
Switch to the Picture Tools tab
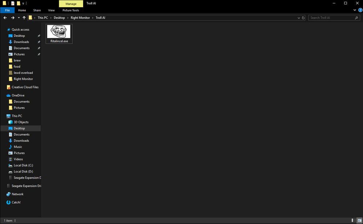tap(71, 10)
